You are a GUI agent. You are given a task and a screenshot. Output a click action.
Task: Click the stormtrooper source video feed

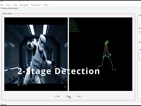click(x=36, y=54)
